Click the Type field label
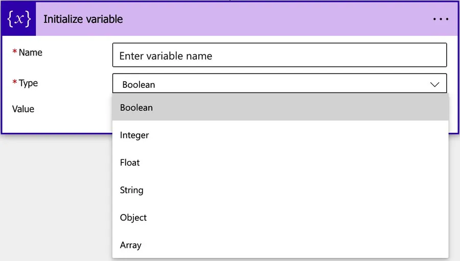Image resolution: width=460 pixels, height=261 pixels. (28, 83)
